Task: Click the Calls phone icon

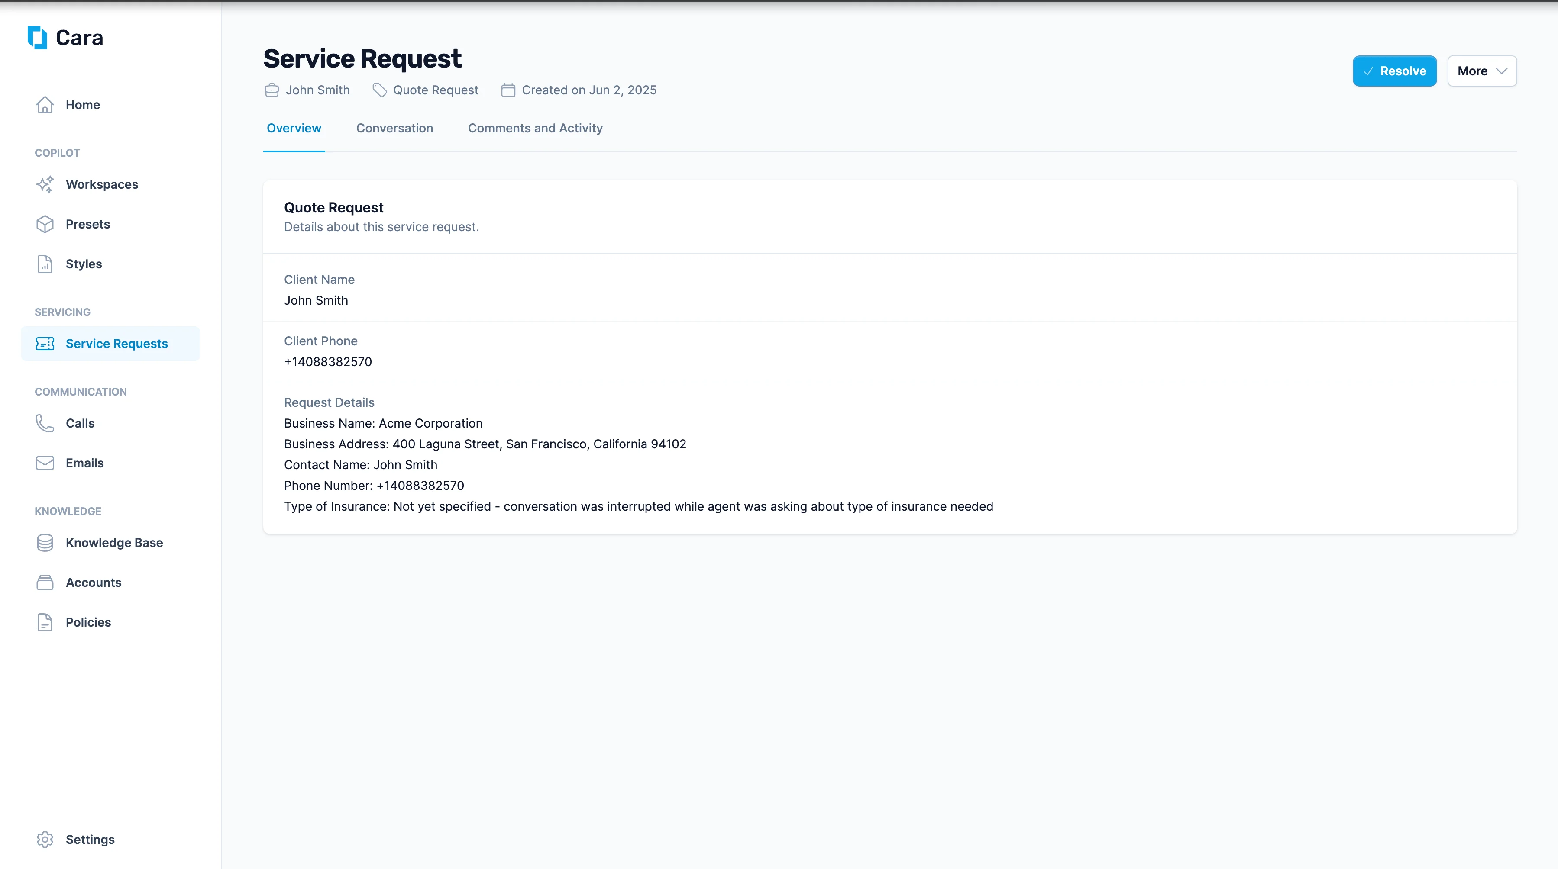Action: [x=45, y=423]
